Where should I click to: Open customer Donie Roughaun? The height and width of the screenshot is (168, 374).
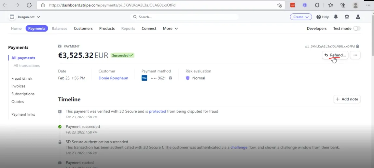click(x=113, y=78)
